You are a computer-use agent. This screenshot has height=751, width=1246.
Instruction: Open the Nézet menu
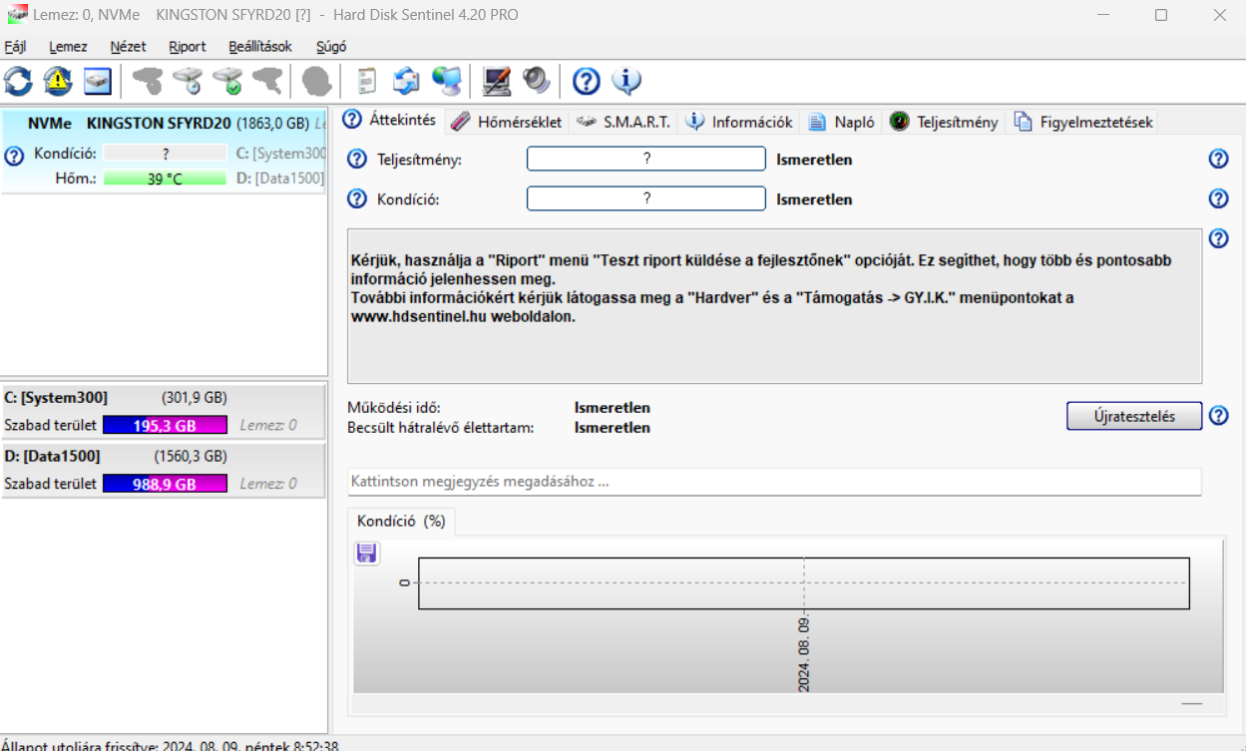(129, 47)
